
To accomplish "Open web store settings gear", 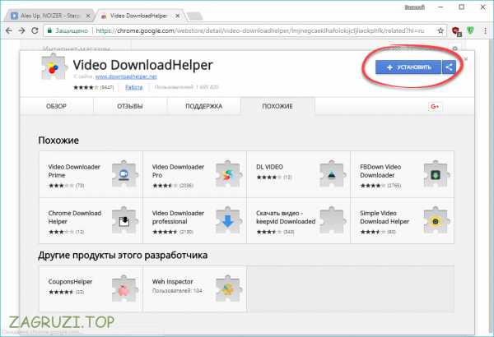I will pos(454,48).
